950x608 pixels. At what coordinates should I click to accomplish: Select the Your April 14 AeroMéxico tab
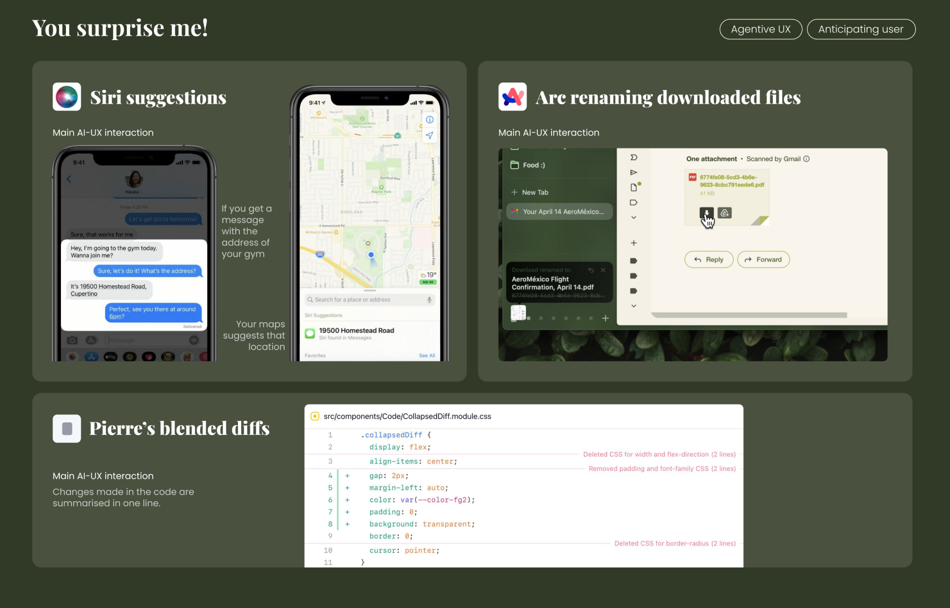tap(559, 212)
